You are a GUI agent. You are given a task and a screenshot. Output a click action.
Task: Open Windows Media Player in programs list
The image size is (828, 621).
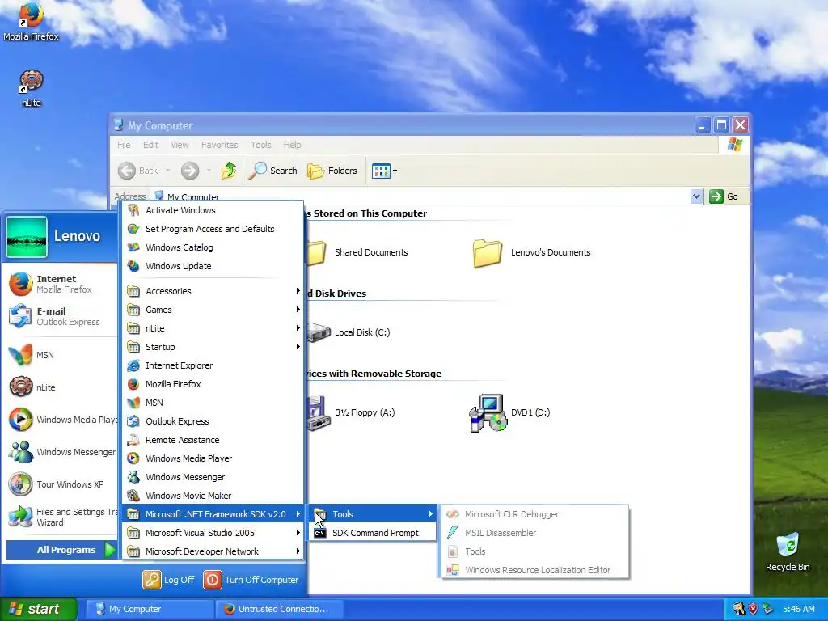click(x=213, y=458)
